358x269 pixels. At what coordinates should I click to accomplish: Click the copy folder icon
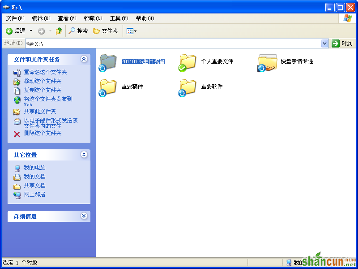click(17, 91)
